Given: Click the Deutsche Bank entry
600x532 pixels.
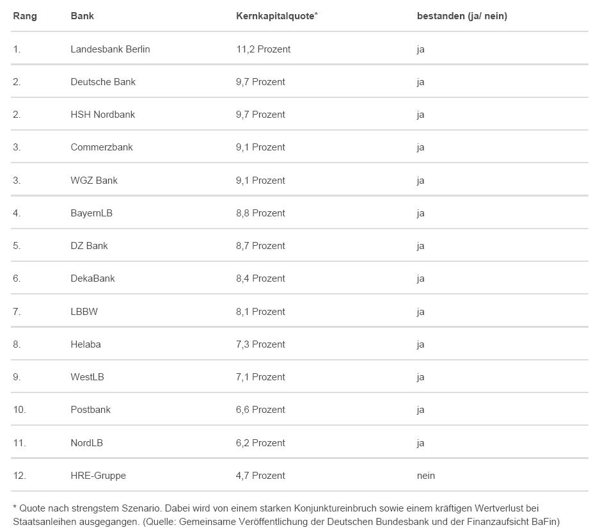Looking at the screenshot, I should pos(102,82).
